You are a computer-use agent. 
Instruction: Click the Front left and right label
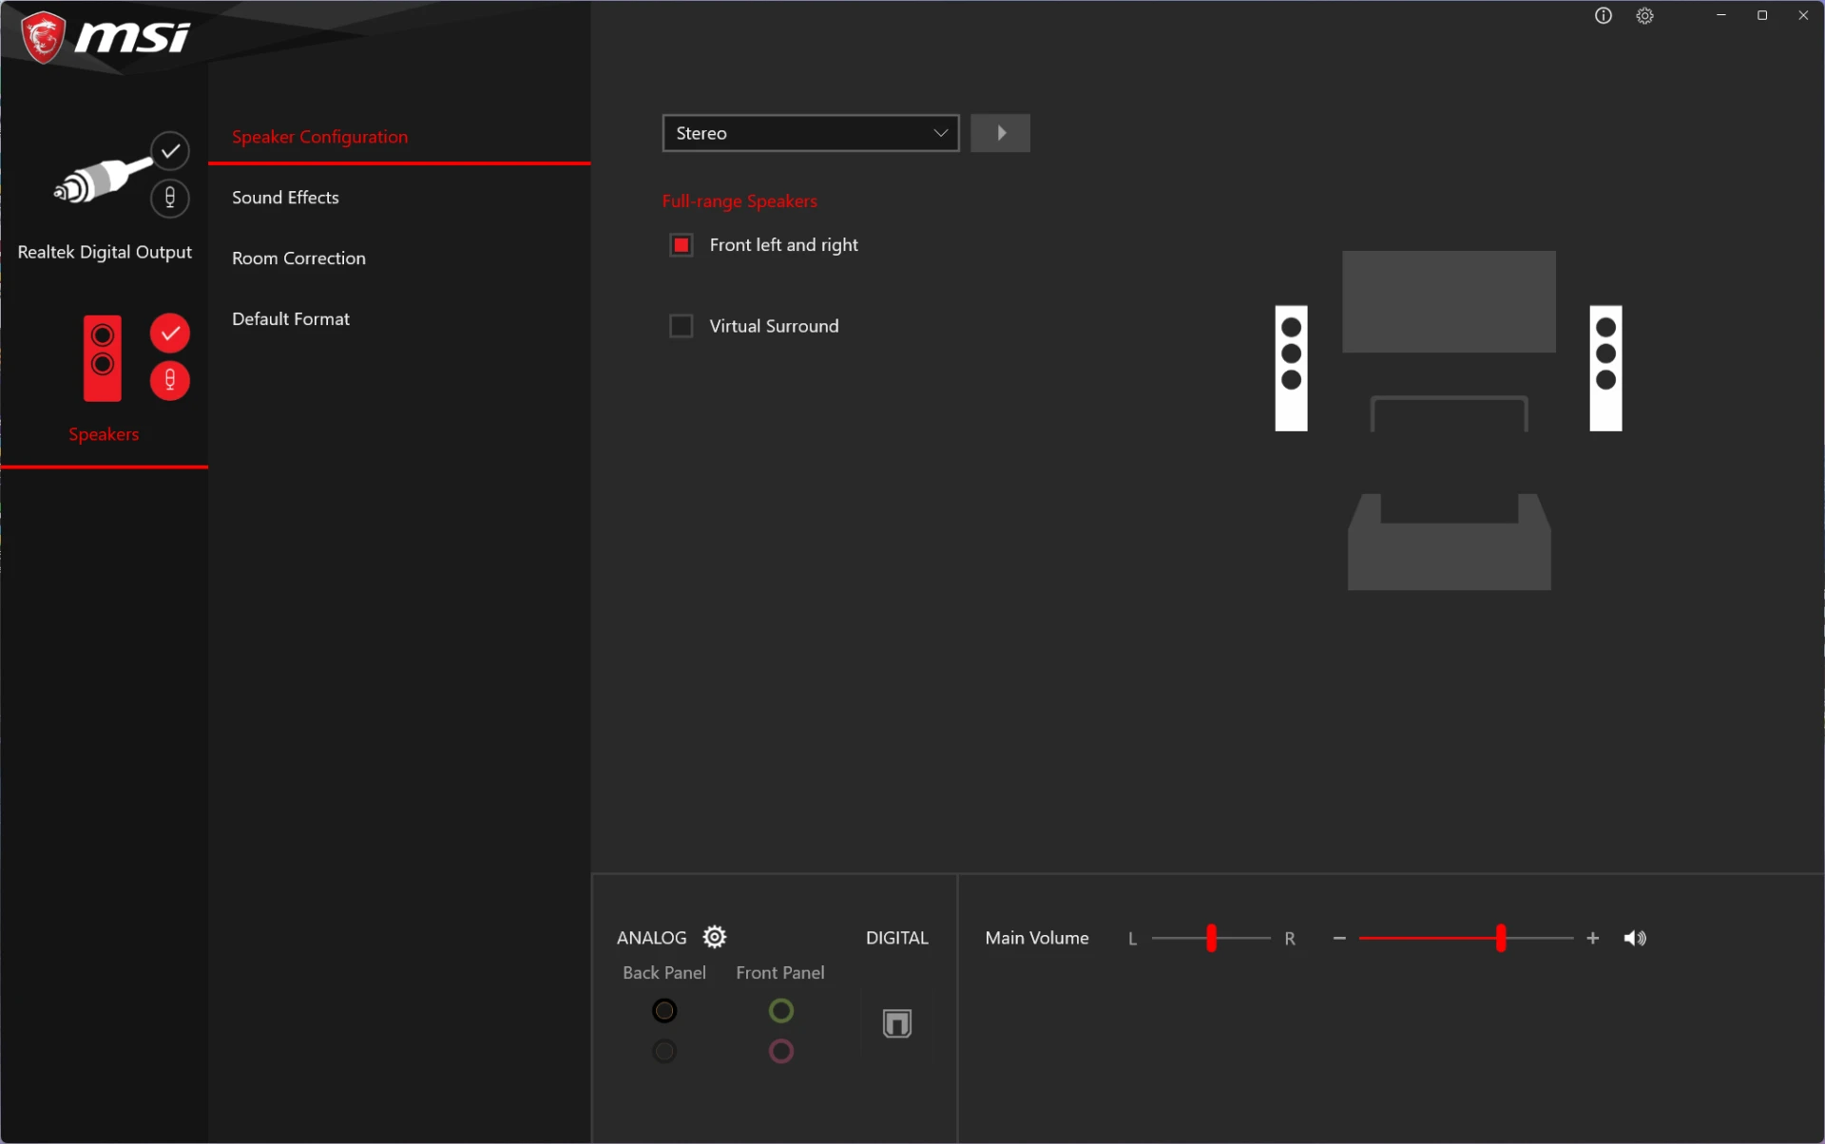783,245
